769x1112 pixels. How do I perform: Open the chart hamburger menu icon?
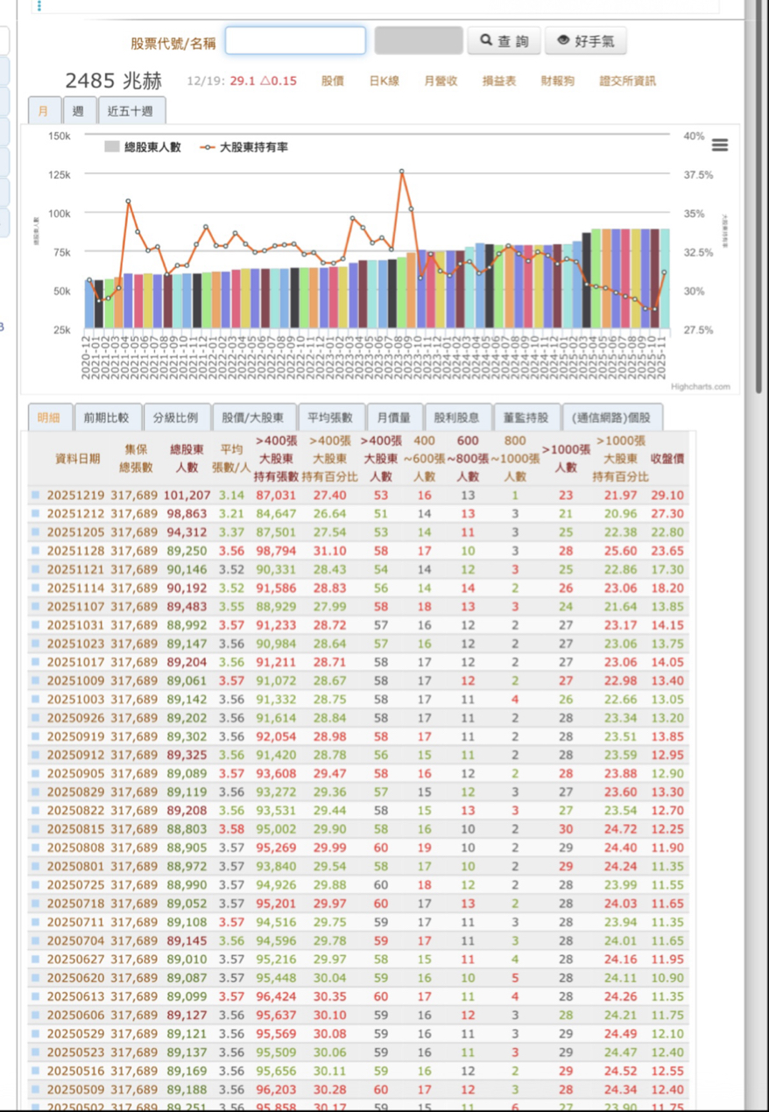pyautogui.click(x=719, y=145)
